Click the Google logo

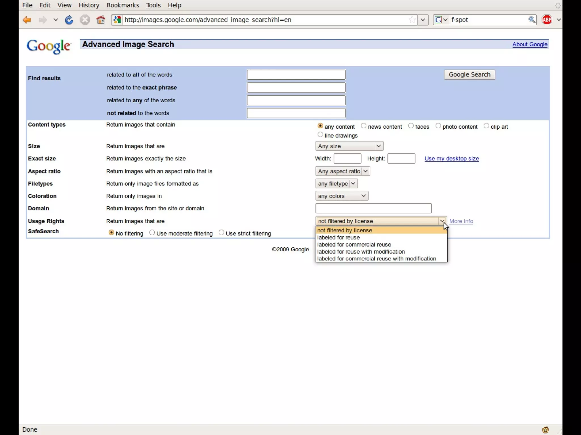point(49,46)
